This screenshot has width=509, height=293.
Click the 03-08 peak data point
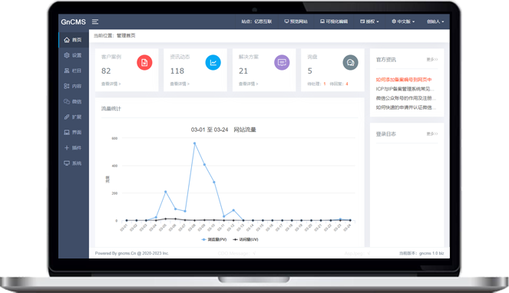click(x=194, y=143)
